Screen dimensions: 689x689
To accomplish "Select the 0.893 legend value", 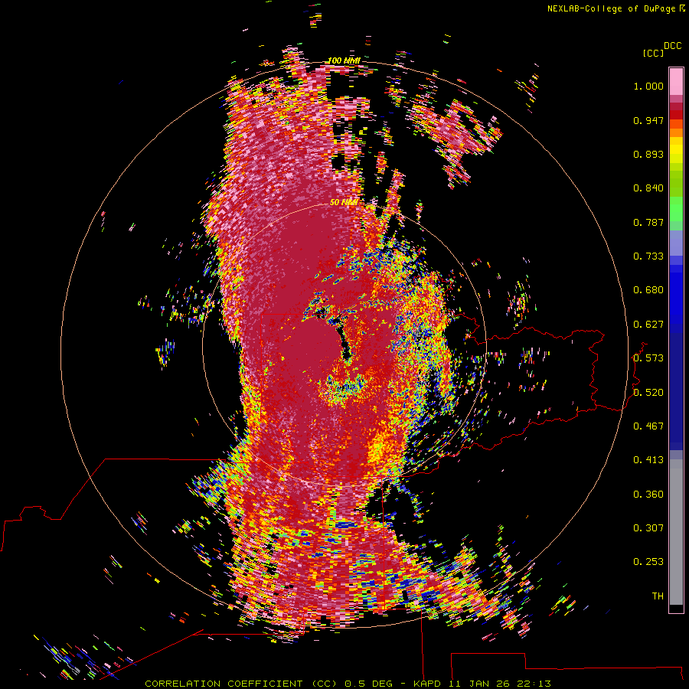I will pyautogui.click(x=648, y=154).
